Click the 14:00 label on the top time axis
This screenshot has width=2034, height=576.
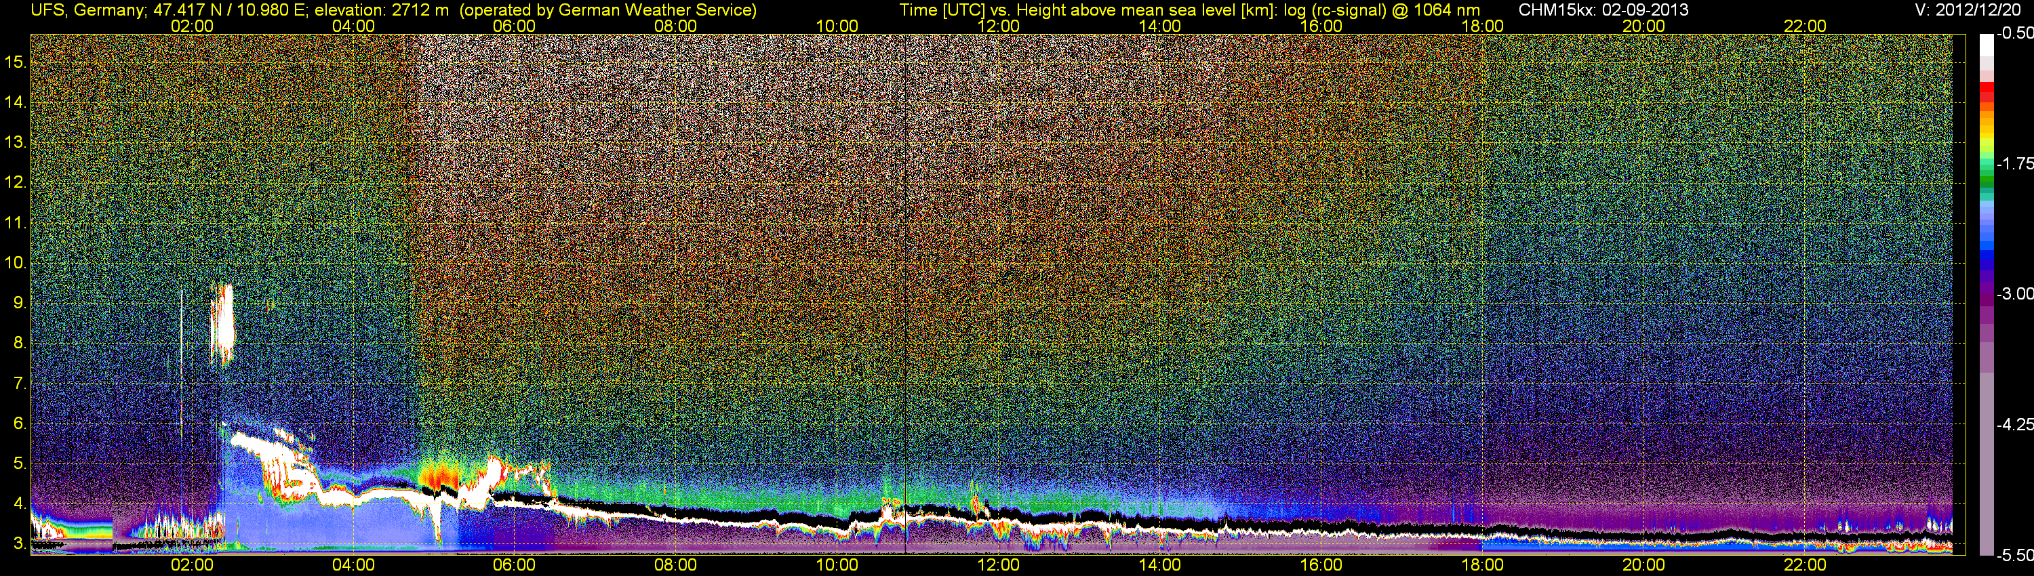click(1160, 26)
